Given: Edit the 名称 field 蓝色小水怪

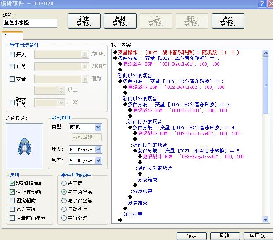Looking at the screenshot, I should pyautogui.click(x=30, y=23).
